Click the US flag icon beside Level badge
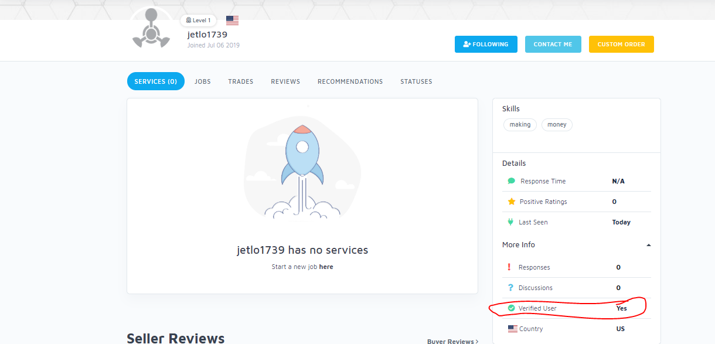Image resolution: width=715 pixels, height=344 pixels. (232, 21)
